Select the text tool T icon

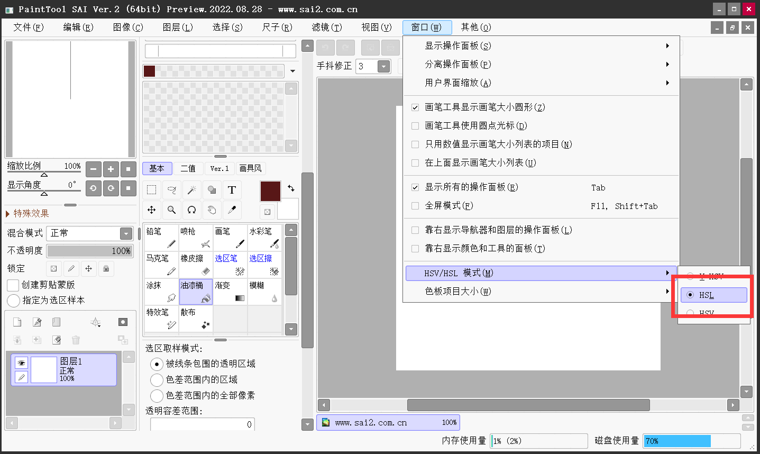(x=232, y=190)
